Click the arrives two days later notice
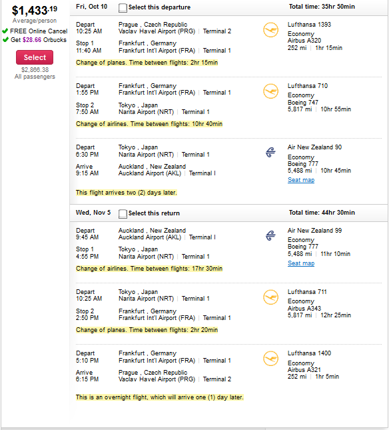Screen dimensions: 391x430 click(x=127, y=193)
